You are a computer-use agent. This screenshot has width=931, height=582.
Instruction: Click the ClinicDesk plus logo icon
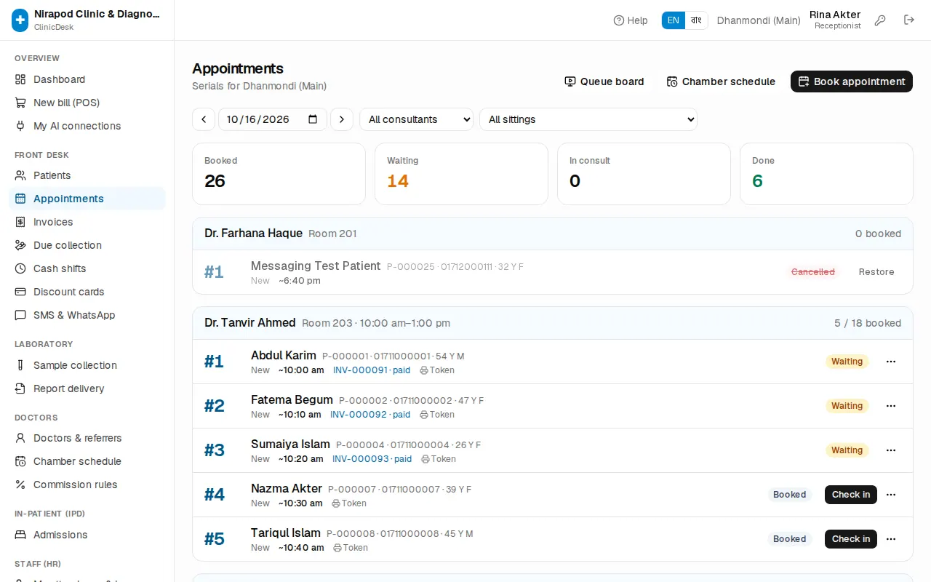tap(20, 20)
